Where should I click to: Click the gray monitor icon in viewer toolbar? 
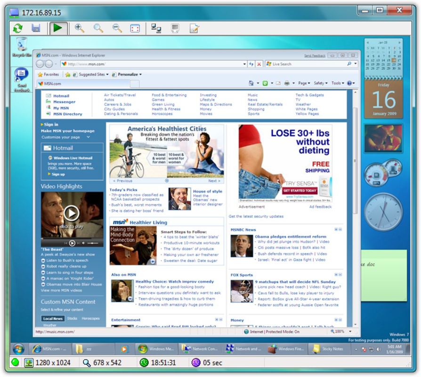[175, 28]
